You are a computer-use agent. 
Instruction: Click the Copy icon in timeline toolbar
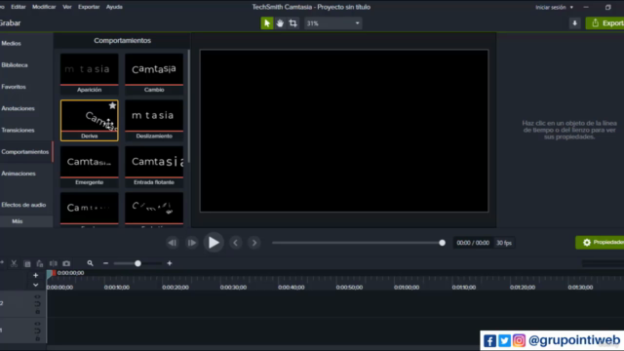click(27, 264)
